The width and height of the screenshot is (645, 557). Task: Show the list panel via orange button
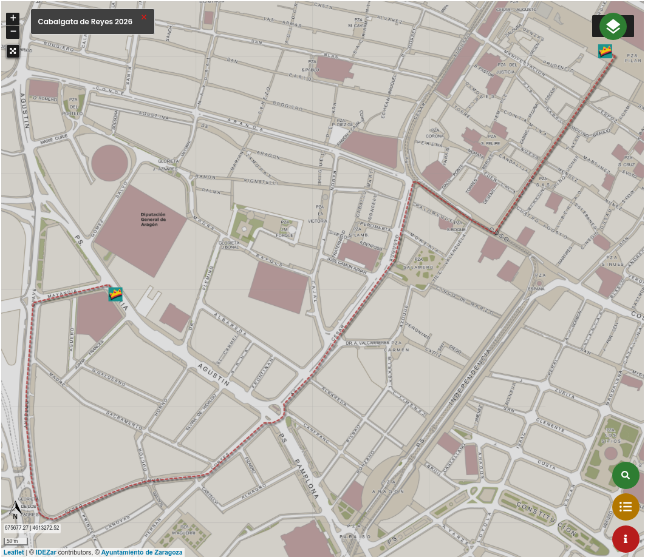tap(625, 507)
